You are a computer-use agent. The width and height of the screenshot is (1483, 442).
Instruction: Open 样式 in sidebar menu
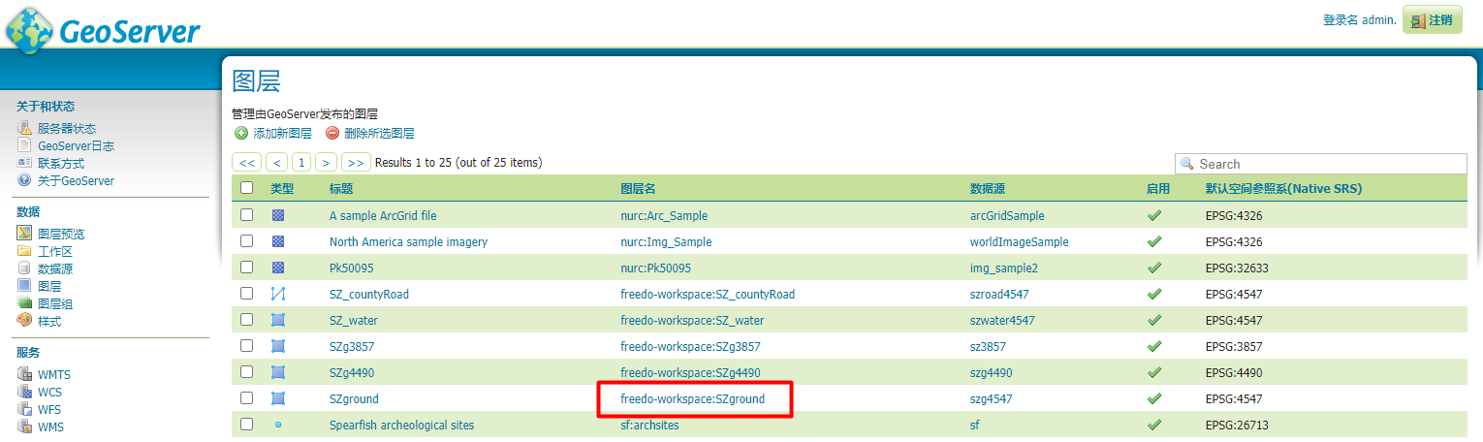(49, 321)
